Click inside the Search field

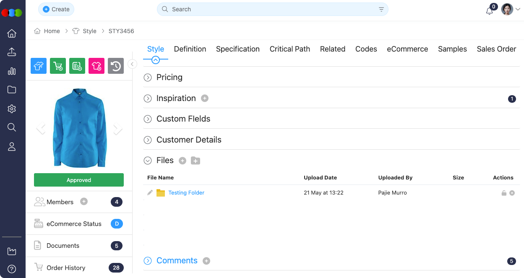coord(269,9)
